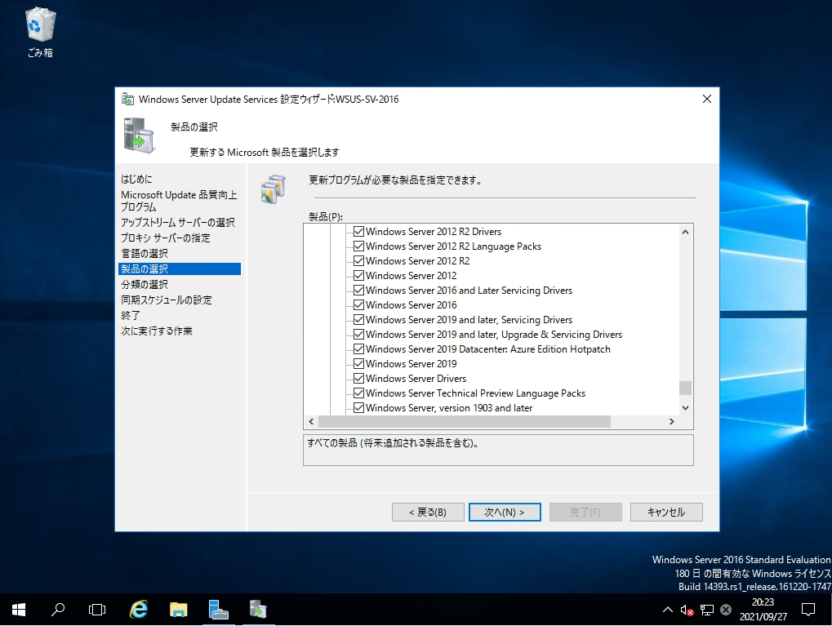
Task: Click product list scroll down arrow
Action: (x=685, y=407)
